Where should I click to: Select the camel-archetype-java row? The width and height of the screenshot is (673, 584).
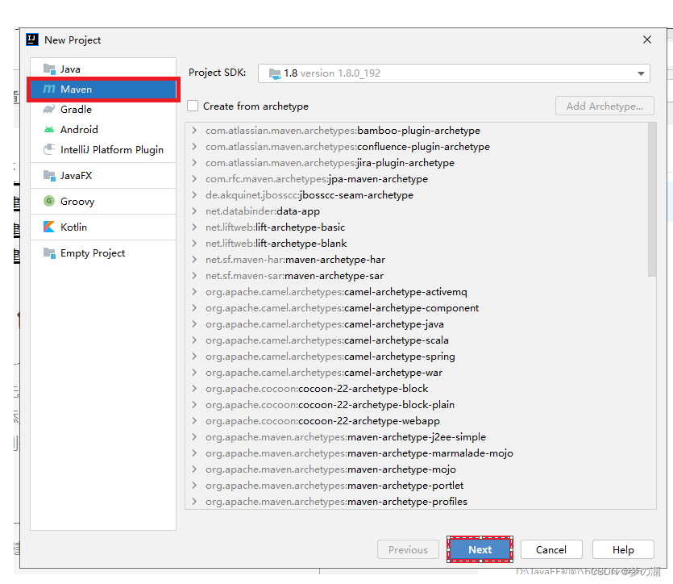[417, 323]
